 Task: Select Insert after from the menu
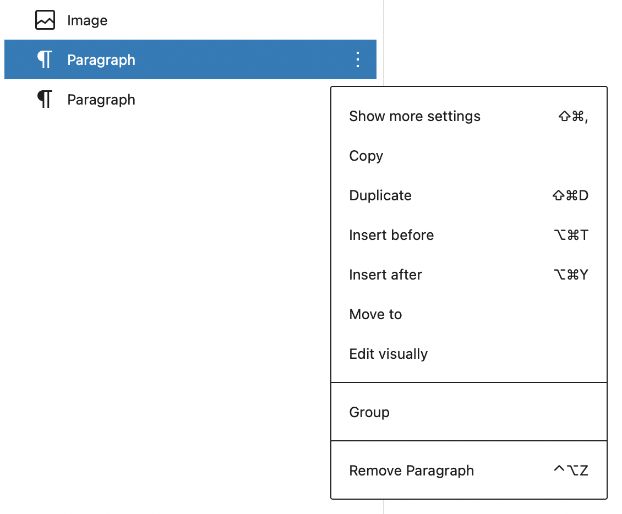coord(386,275)
